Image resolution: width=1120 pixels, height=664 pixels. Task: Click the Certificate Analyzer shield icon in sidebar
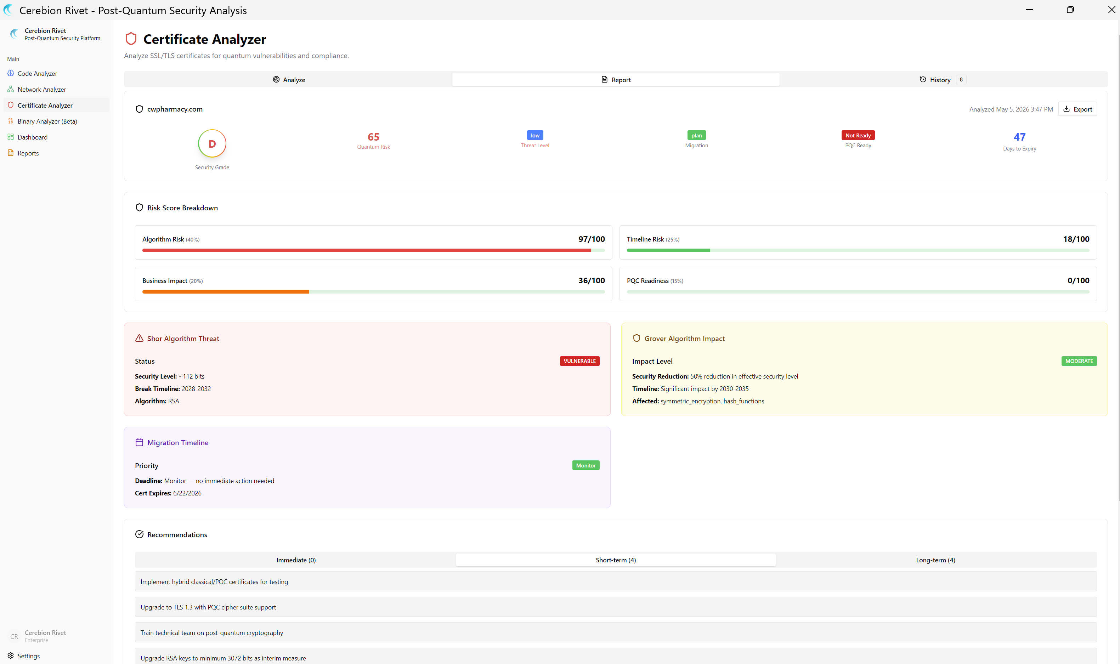tap(11, 105)
